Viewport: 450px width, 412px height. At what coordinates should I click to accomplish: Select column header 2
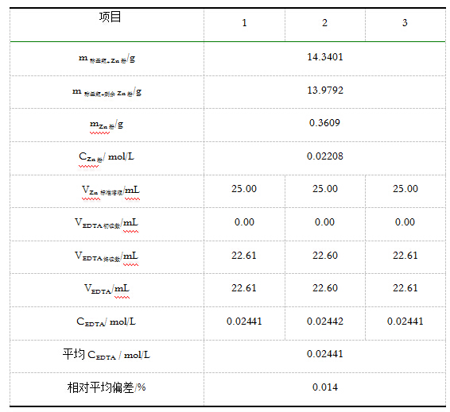325,25
